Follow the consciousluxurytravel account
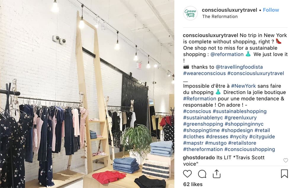 tap(271, 10)
